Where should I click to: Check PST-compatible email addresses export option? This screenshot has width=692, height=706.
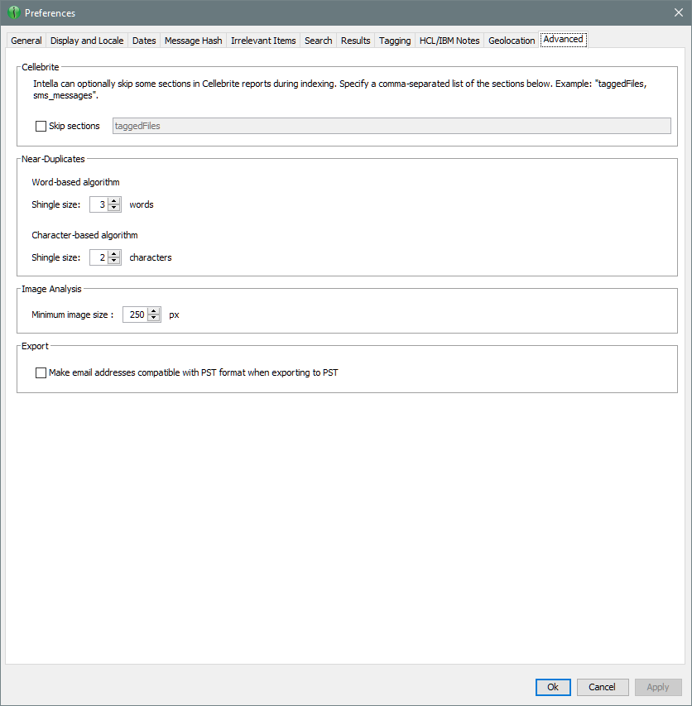[41, 372]
